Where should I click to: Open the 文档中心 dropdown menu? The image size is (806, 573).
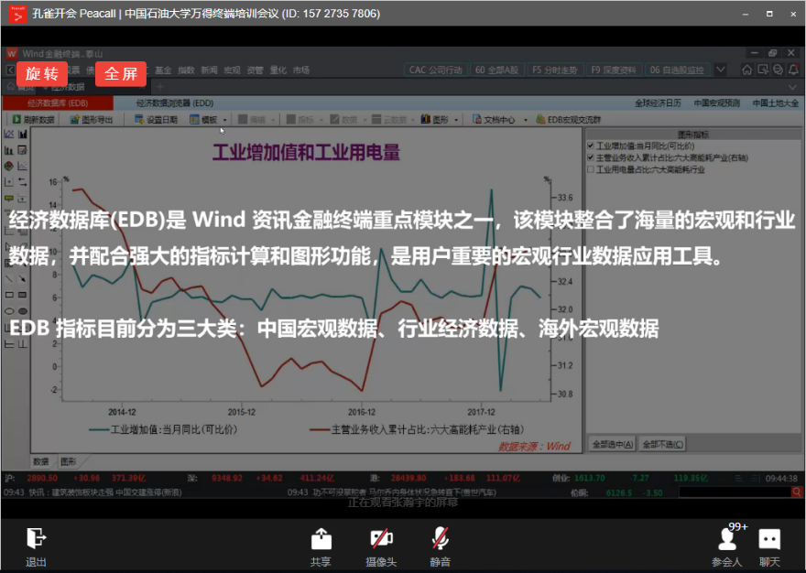(525, 120)
